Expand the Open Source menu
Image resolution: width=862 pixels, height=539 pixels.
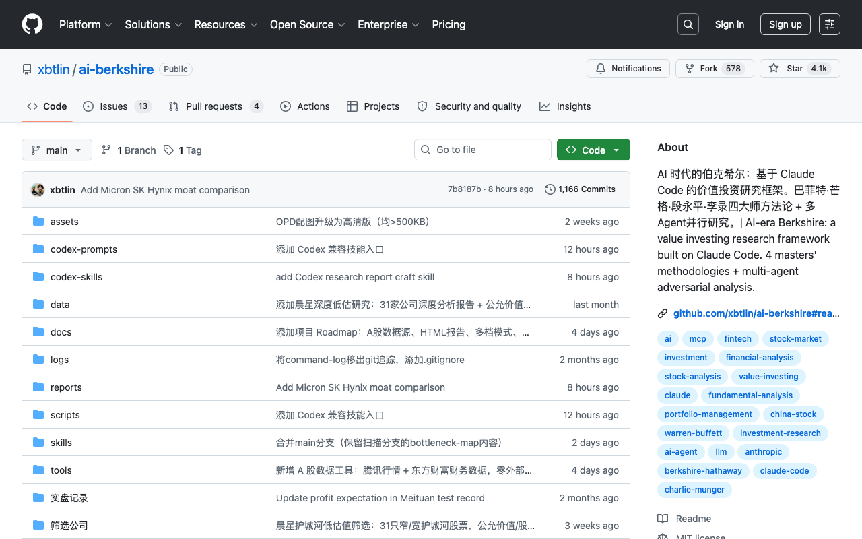pyautogui.click(x=308, y=24)
